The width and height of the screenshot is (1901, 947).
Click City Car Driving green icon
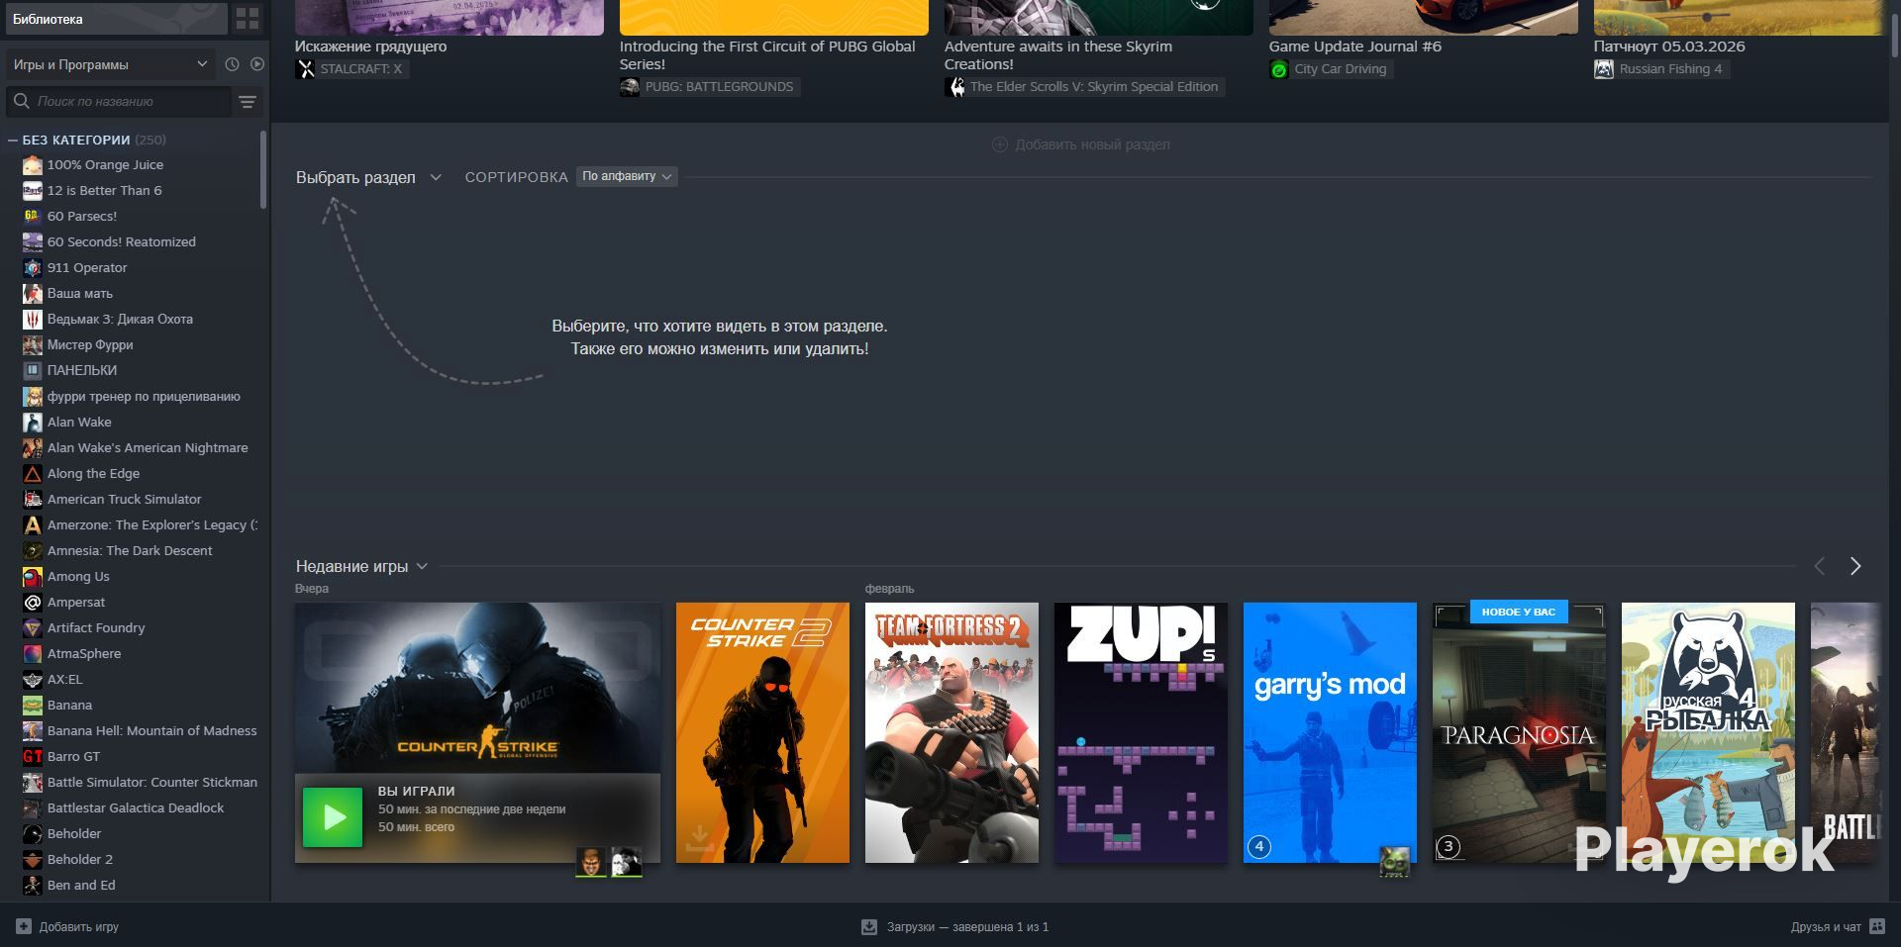[x=1279, y=69]
